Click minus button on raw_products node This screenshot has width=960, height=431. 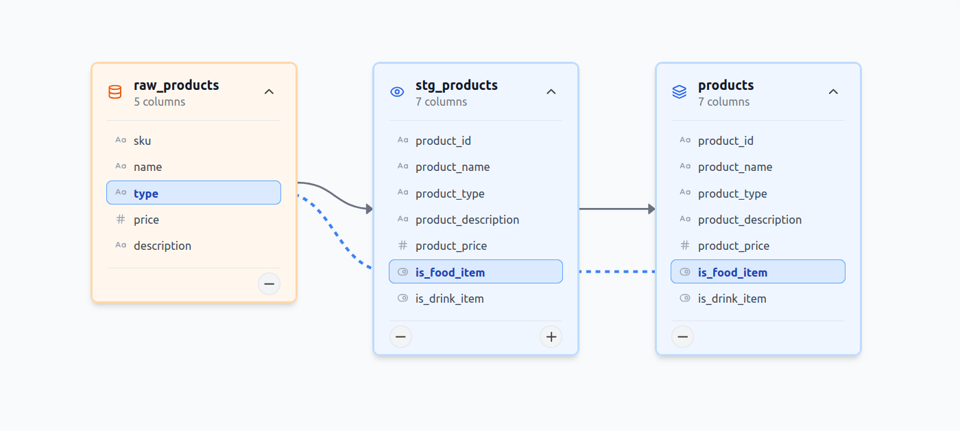269,283
